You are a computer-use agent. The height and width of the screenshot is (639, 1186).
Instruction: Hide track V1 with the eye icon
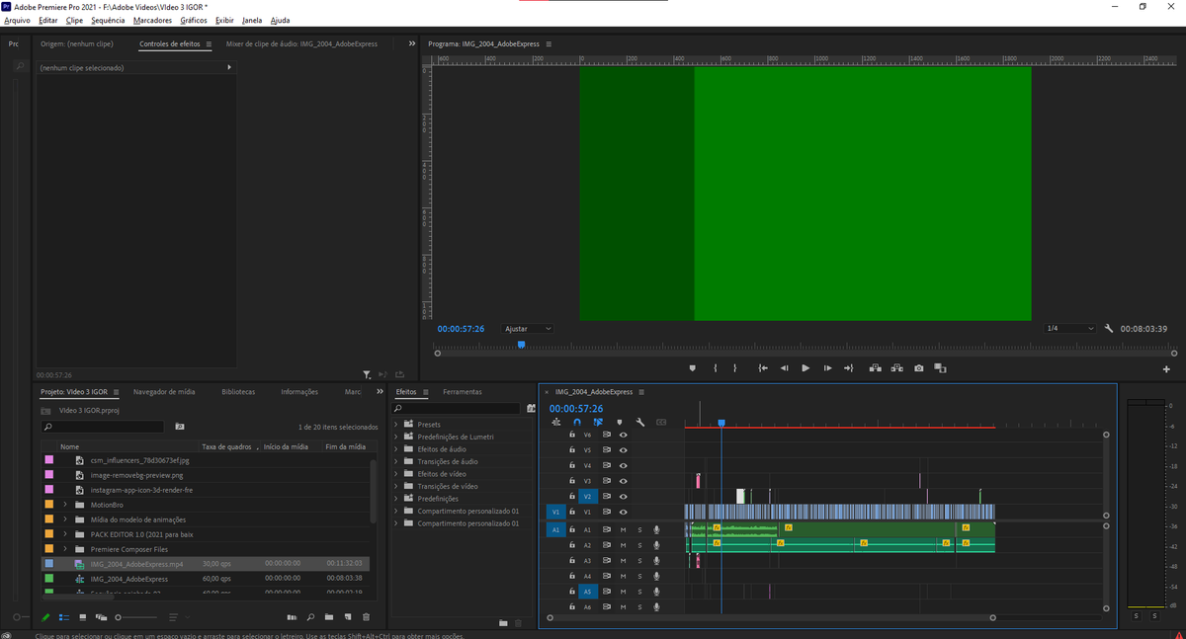[624, 512]
